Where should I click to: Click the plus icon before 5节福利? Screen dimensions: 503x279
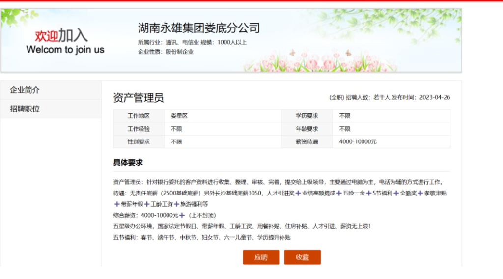coord(368,193)
